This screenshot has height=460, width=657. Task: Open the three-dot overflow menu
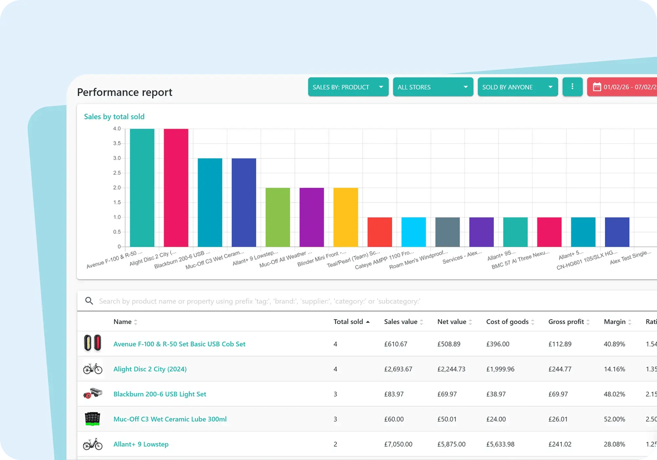[x=573, y=87]
